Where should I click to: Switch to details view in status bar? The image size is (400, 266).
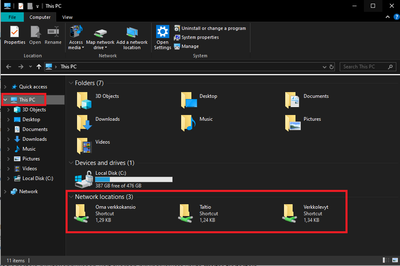pos(386,260)
